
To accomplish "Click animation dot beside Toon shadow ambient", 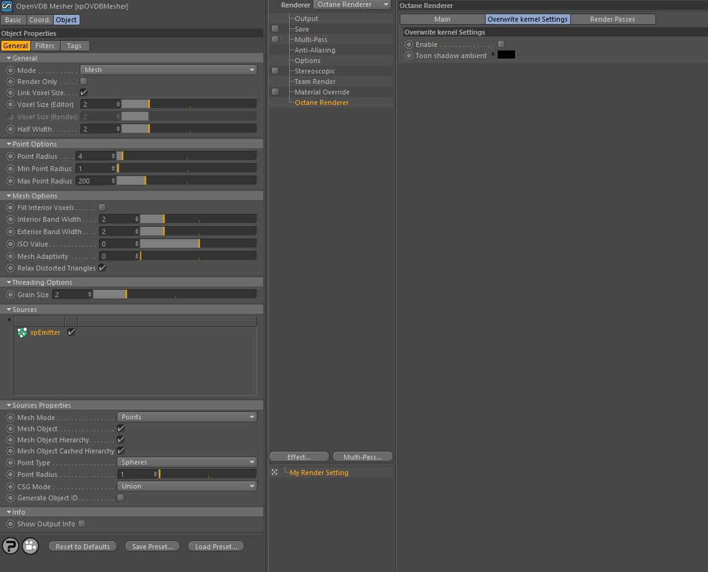I will pyautogui.click(x=409, y=56).
